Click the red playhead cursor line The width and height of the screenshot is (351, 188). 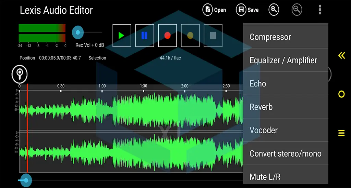tap(27, 129)
